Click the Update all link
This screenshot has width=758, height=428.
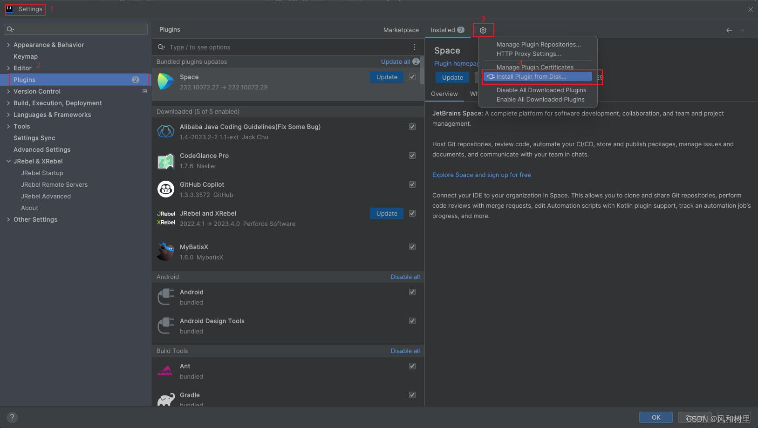tap(396, 61)
